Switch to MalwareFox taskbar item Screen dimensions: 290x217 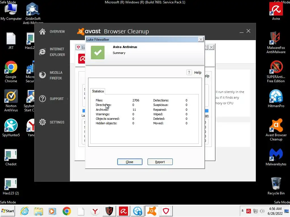click(x=109, y=211)
